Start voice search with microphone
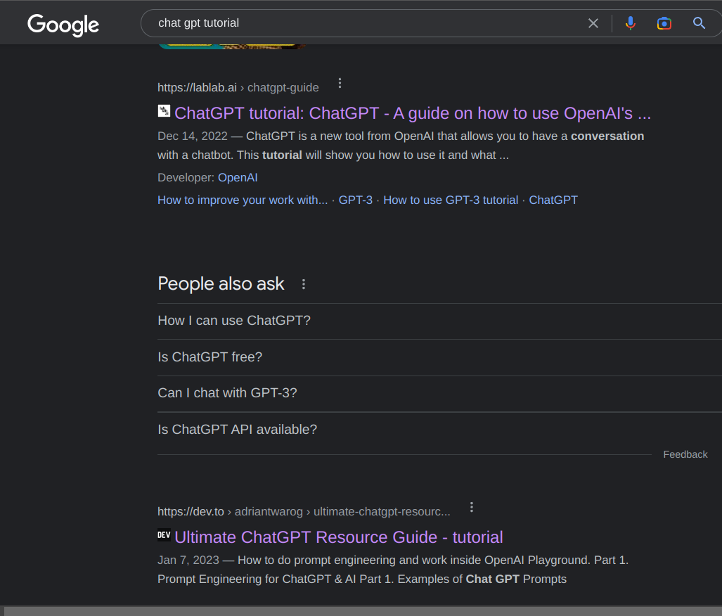This screenshot has width=722, height=616. pos(630,23)
